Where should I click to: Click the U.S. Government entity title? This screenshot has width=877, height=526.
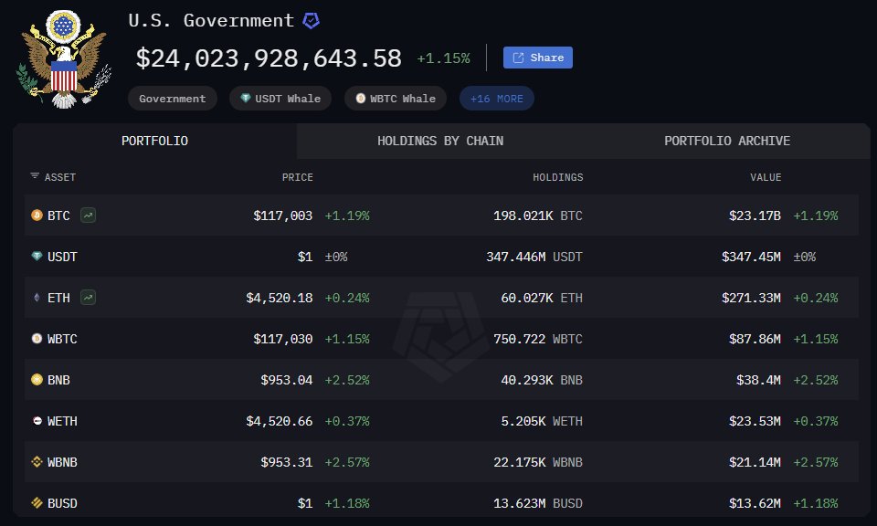(211, 21)
